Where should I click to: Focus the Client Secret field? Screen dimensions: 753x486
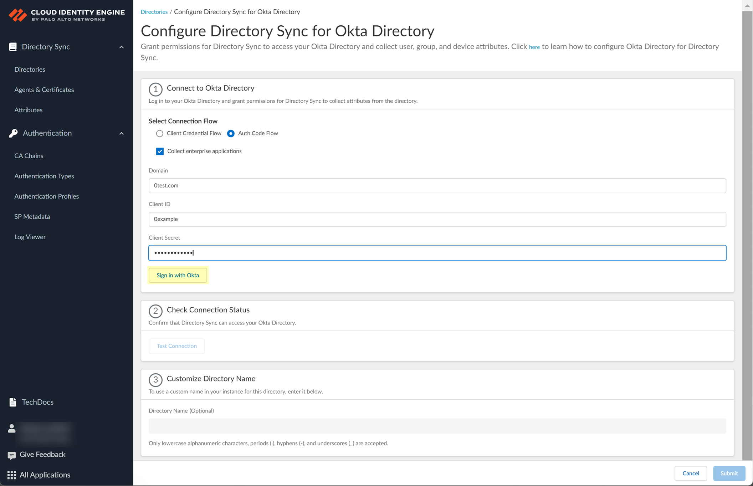tap(437, 253)
